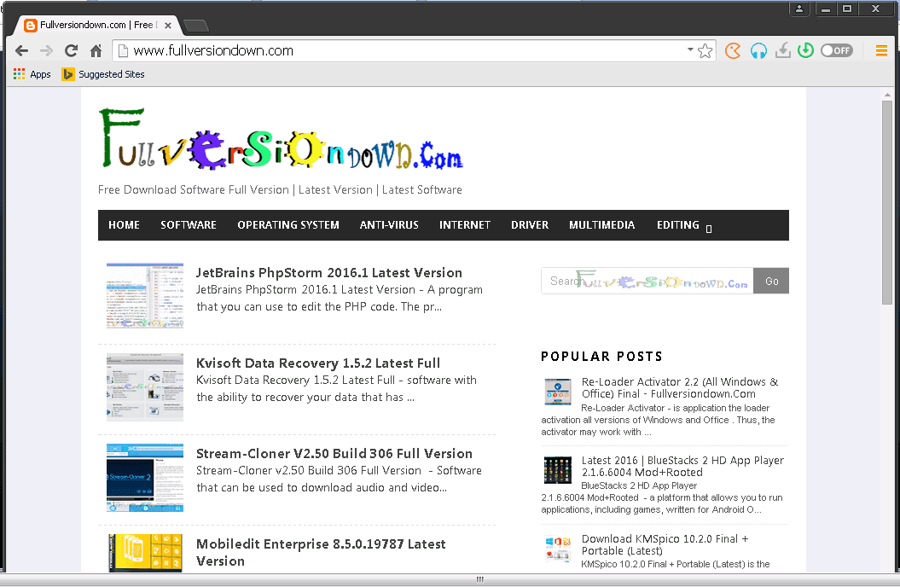Open the blue headphones extension
The image size is (900, 587).
pos(758,50)
